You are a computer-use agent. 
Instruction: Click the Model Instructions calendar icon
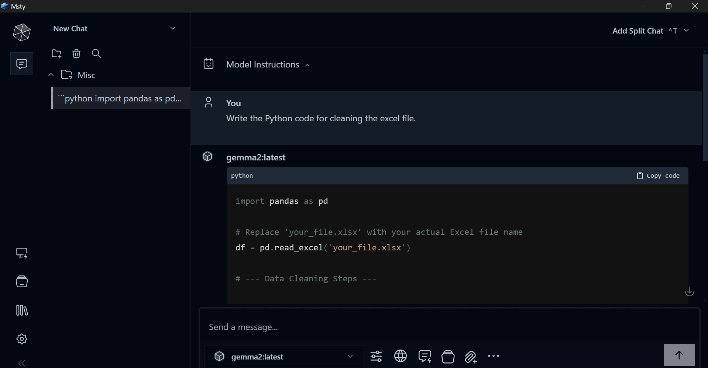click(209, 64)
